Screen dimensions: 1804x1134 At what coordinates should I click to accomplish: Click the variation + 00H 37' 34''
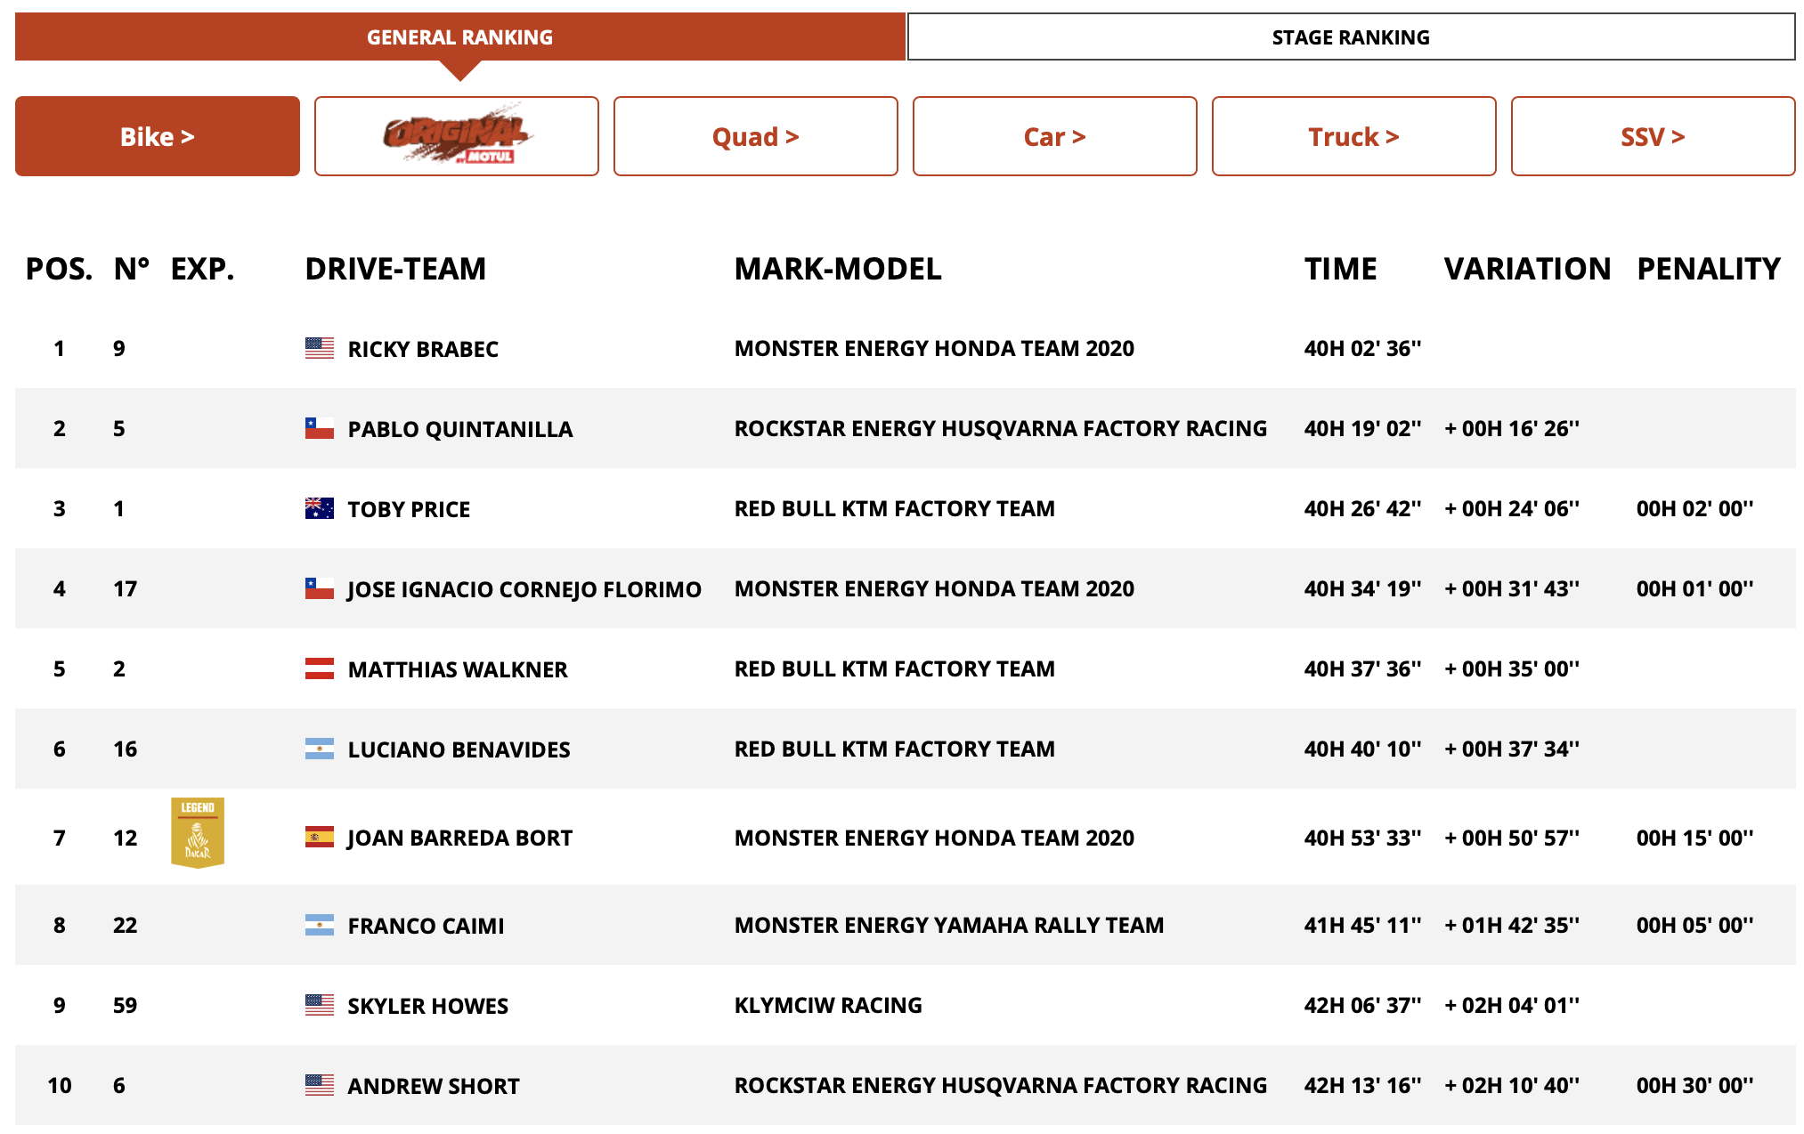(1512, 749)
